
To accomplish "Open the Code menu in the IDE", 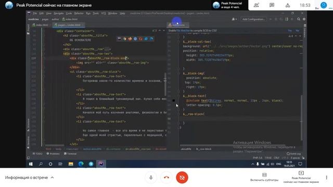I will click(x=69, y=14).
